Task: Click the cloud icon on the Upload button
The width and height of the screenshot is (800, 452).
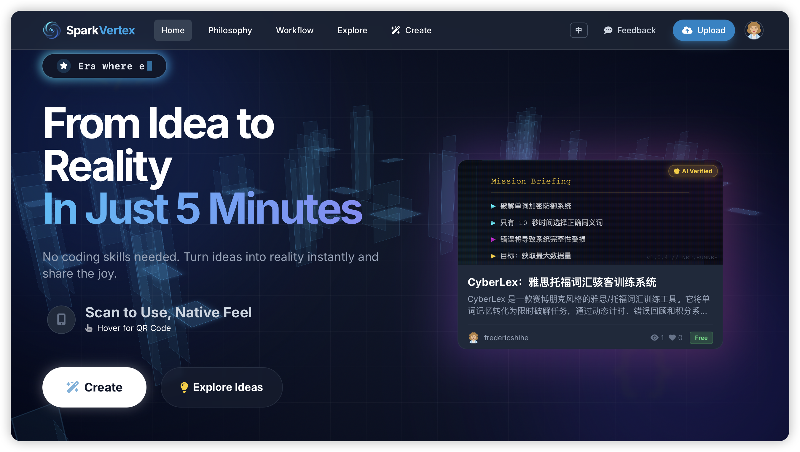Action: [688, 30]
